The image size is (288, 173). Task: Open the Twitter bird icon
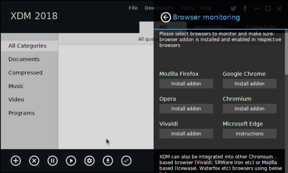click(233, 8)
